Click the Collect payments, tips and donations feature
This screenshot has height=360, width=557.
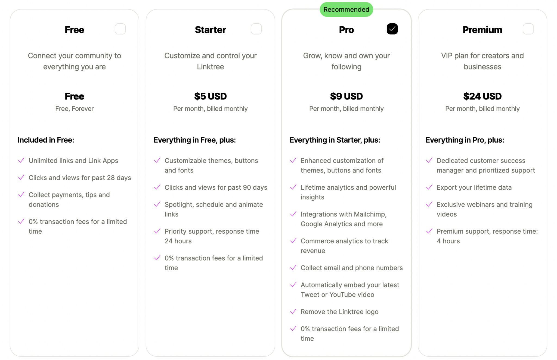pyautogui.click(x=69, y=199)
